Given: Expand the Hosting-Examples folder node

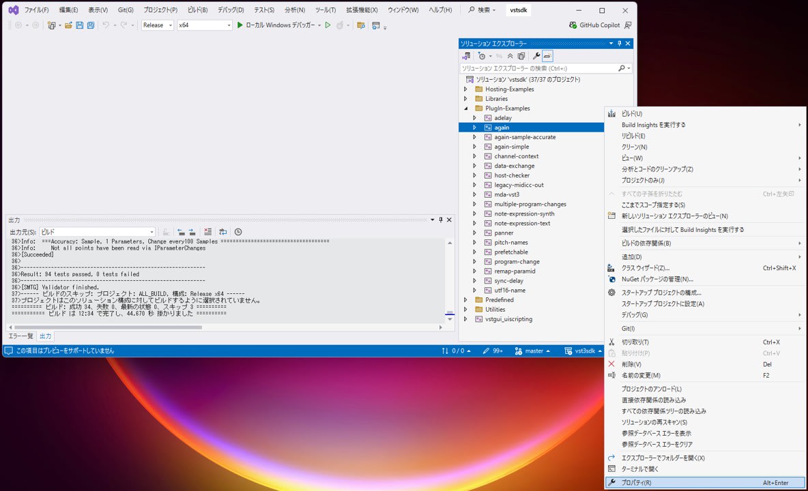Looking at the screenshot, I should click(466, 89).
